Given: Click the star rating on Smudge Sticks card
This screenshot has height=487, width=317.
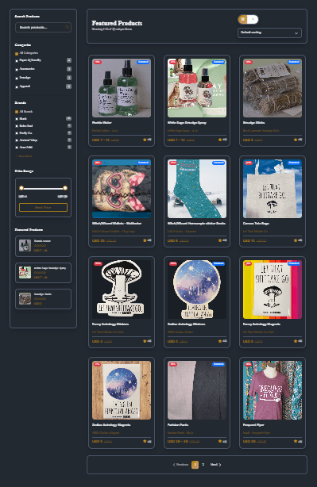Looking at the screenshot, I should [298, 140].
